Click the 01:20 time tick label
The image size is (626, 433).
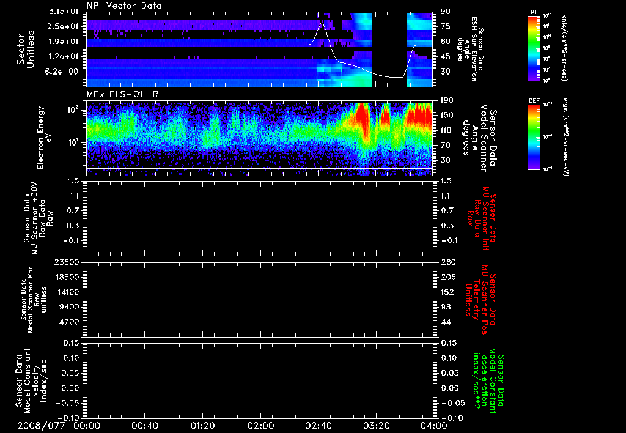click(202, 426)
